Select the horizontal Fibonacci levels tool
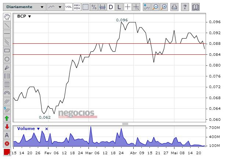The height and width of the screenshot is (159, 235). [x=7, y=84]
